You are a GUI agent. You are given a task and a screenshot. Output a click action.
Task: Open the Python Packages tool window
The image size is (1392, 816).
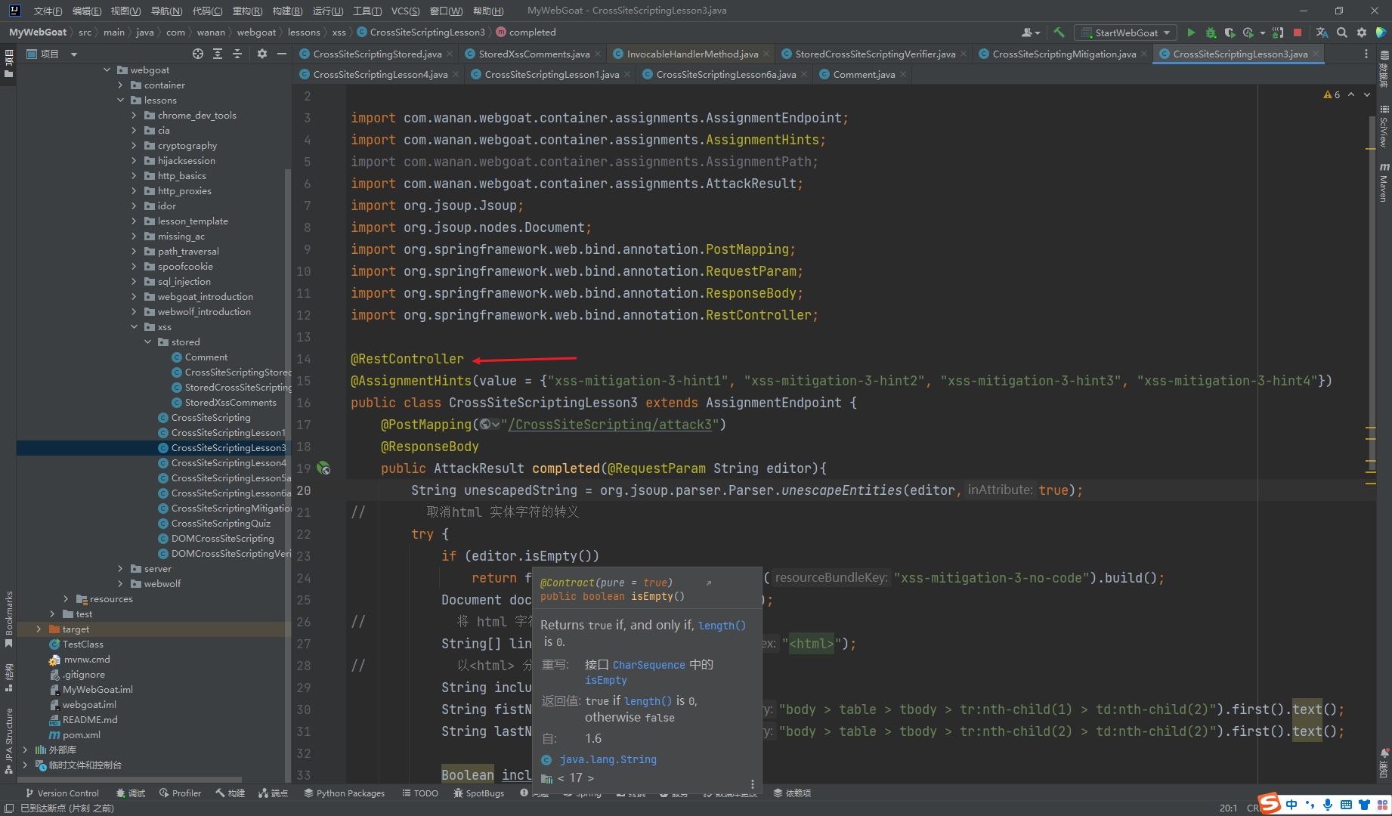(x=344, y=793)
